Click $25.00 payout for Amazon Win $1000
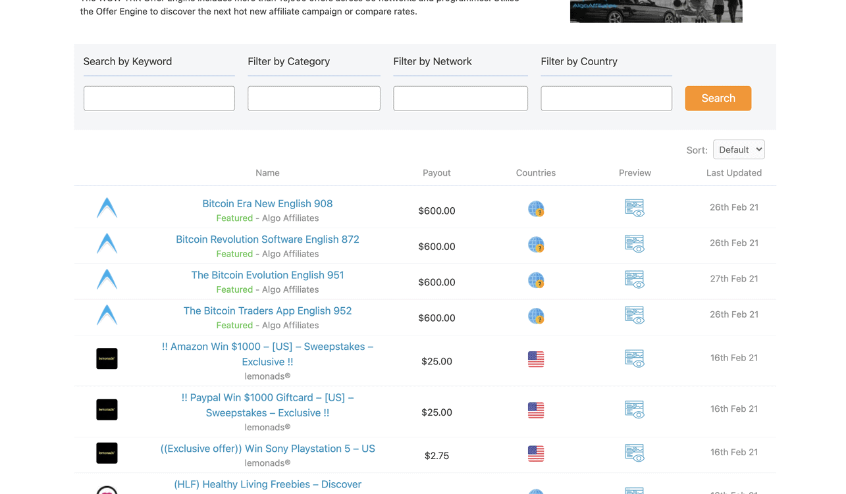846x494 pixels. pyautogui.click(x=436, y=361)
